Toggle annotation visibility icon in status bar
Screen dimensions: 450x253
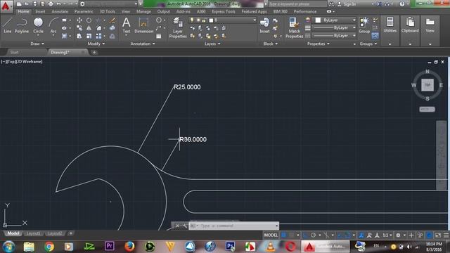[x=369, y=235]
